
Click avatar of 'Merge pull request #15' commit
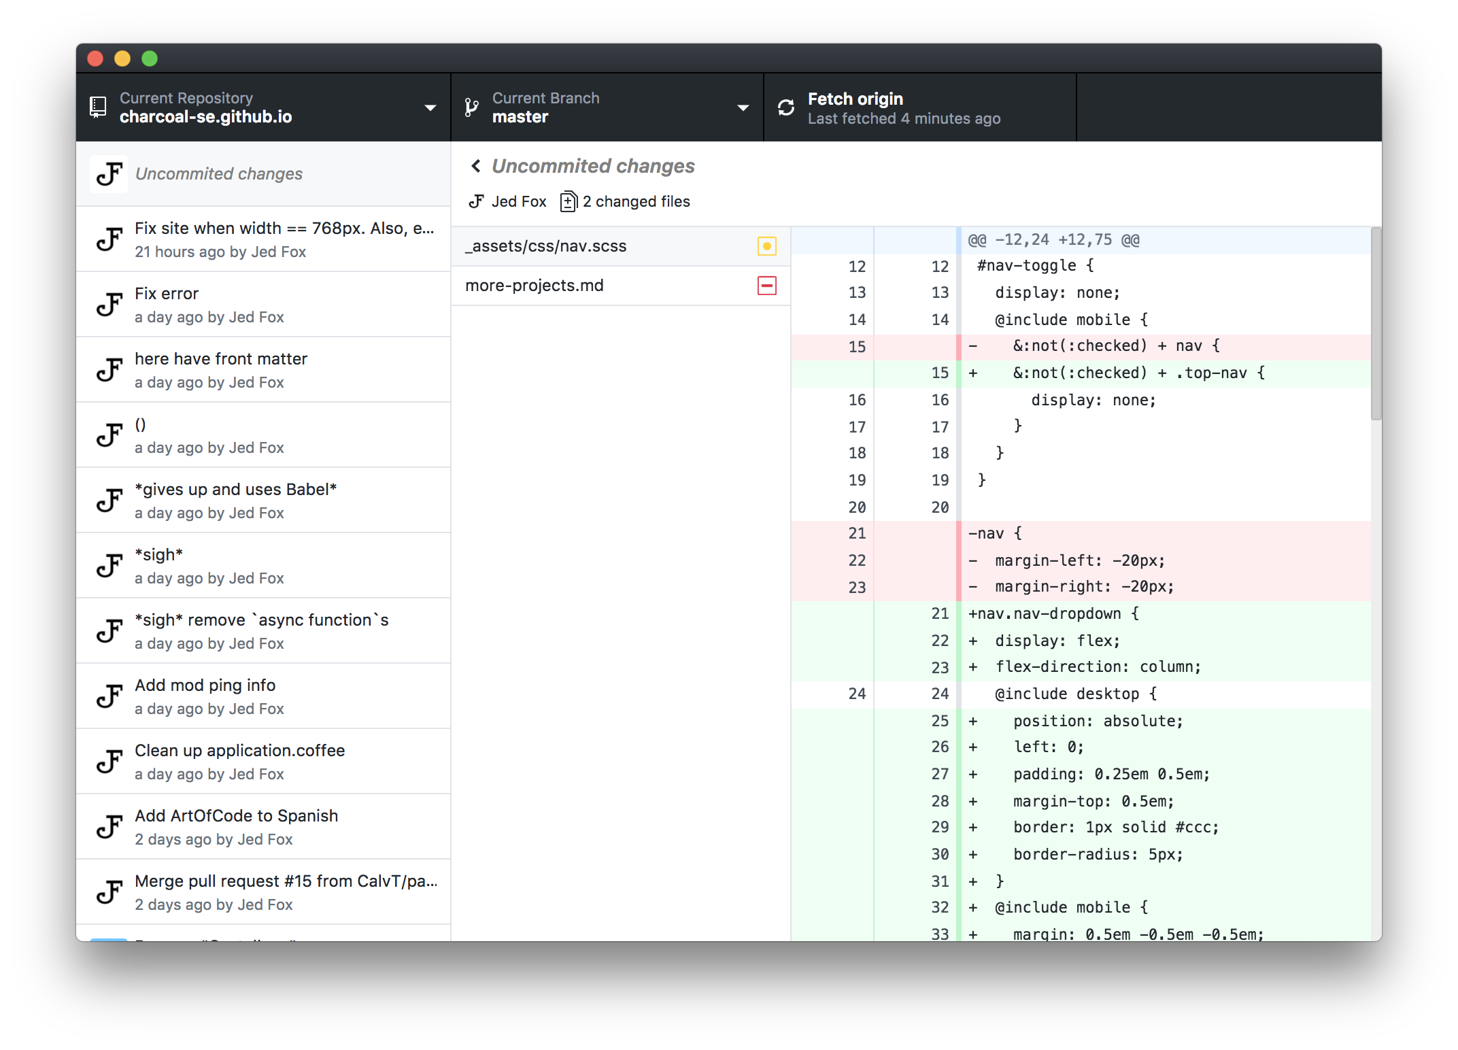tap(109, 892)
